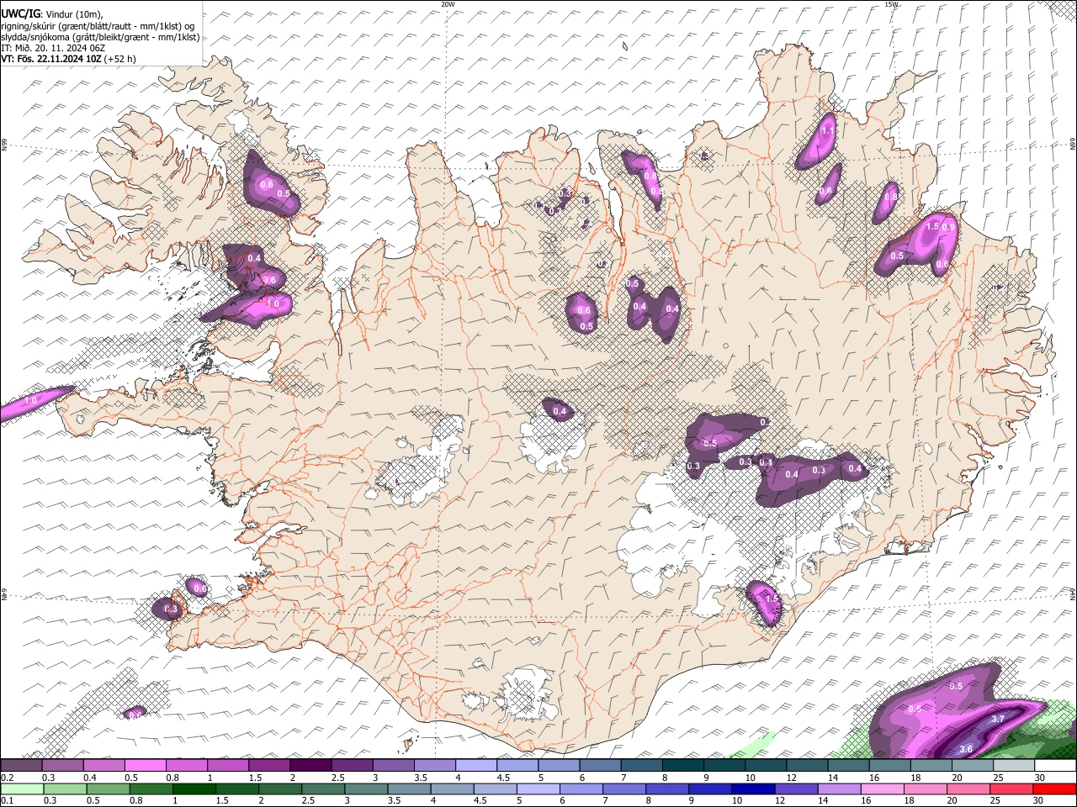Click the '0.2' legend label

[7, 778]
